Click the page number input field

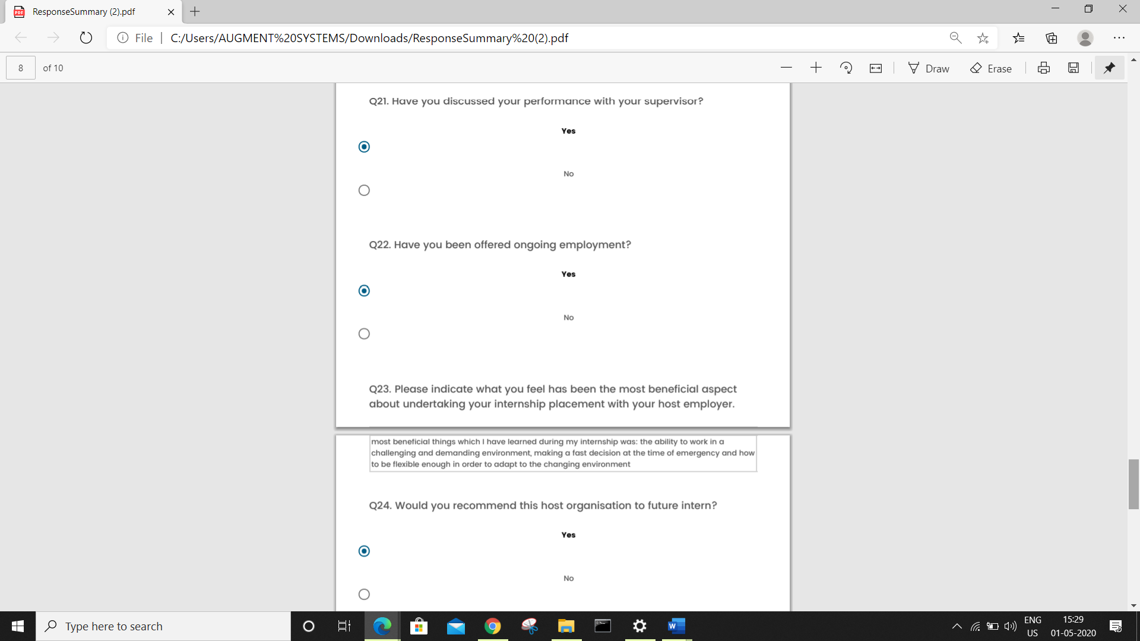(21, 68)
